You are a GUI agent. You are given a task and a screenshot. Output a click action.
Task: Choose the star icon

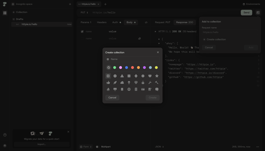tap(157, 76)
